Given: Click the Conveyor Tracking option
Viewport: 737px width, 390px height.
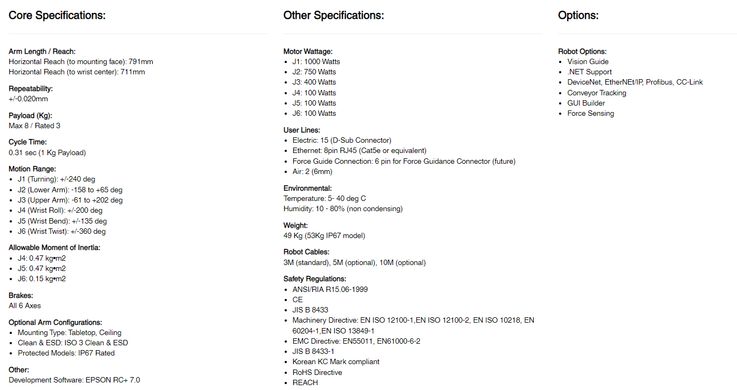Looking at the screenshot, I should [597, 93].
